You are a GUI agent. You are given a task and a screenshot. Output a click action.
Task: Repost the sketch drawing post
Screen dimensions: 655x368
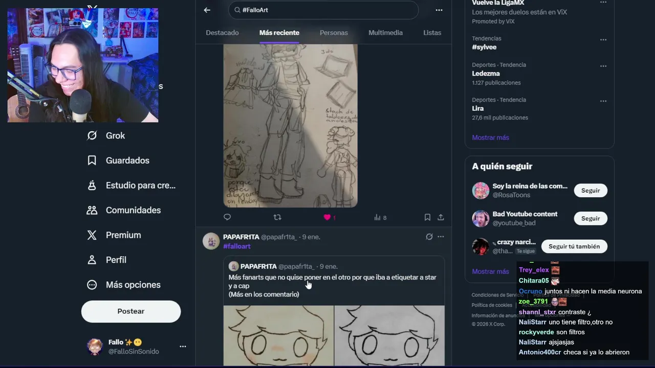[x=277, y=217]
